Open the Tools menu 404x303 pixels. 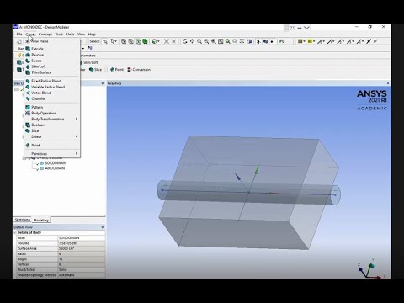point(59,35)
